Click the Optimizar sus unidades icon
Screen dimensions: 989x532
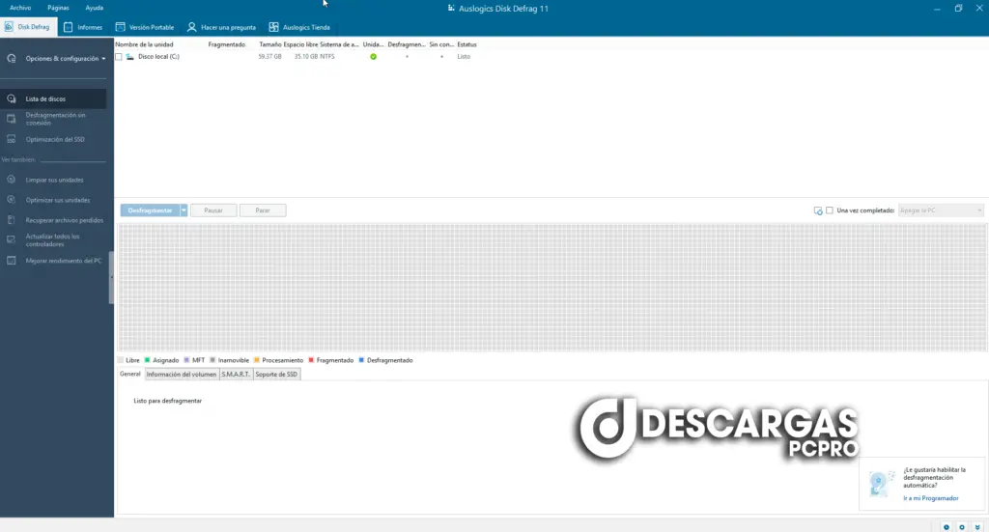[x=12, y=200]
